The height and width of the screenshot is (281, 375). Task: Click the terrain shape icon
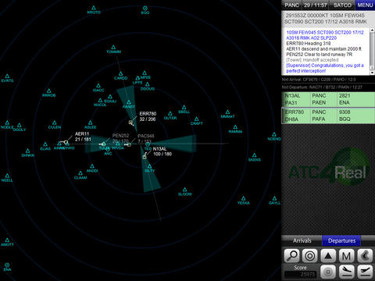click(365, 255)
